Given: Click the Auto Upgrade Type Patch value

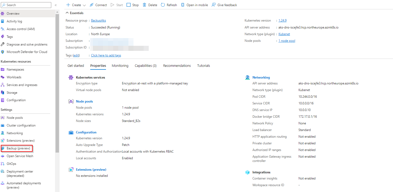Looking at the screenshot, I should pos(126,145).
